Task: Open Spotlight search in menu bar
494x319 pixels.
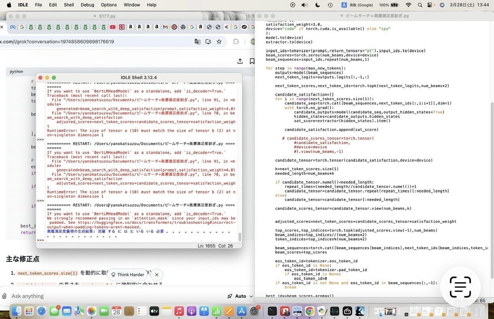Action: pyautogui.click(x=419, y=5)
